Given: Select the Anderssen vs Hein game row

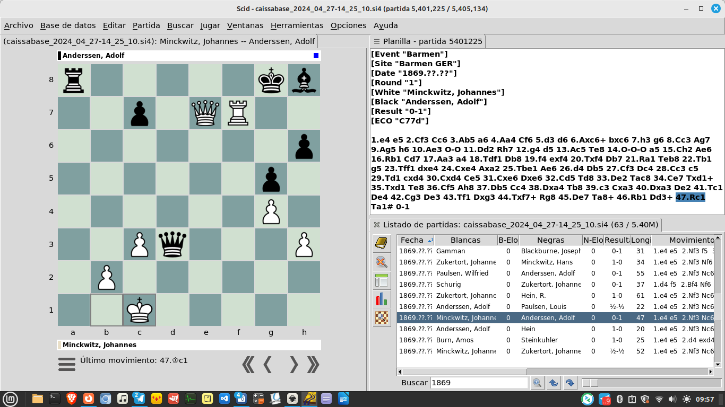Looking at the screenshot, I should pos(555,329).
